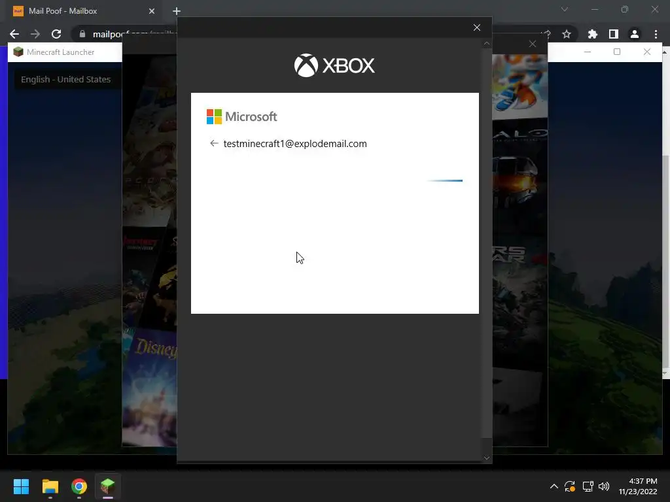Click the Xbox logo in the dialog header
The width and height of the screenshot is (670, 502).
[334, 65]
